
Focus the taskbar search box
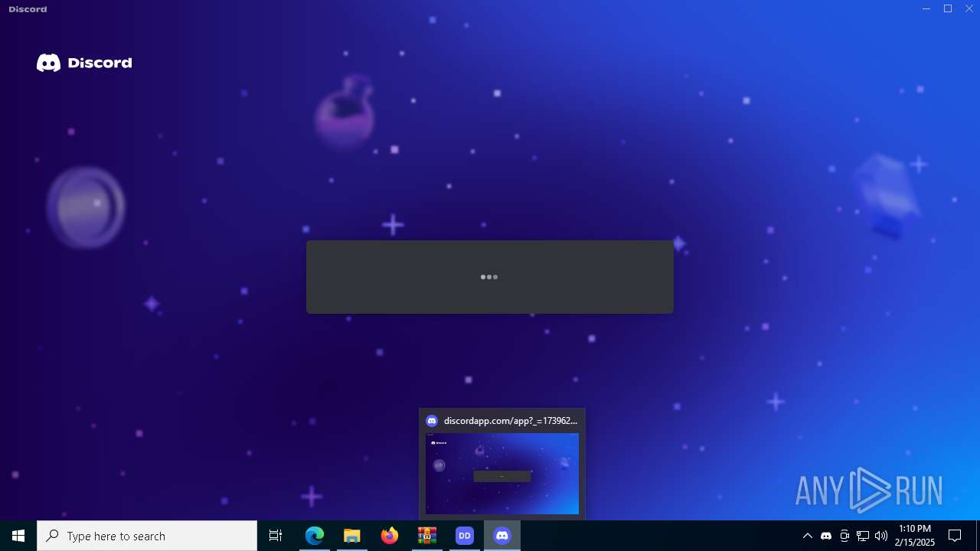[x=147, y=536]
